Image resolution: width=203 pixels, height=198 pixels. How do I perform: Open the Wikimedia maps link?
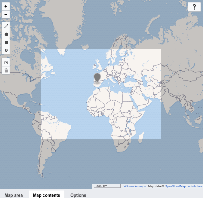point(134,186)
